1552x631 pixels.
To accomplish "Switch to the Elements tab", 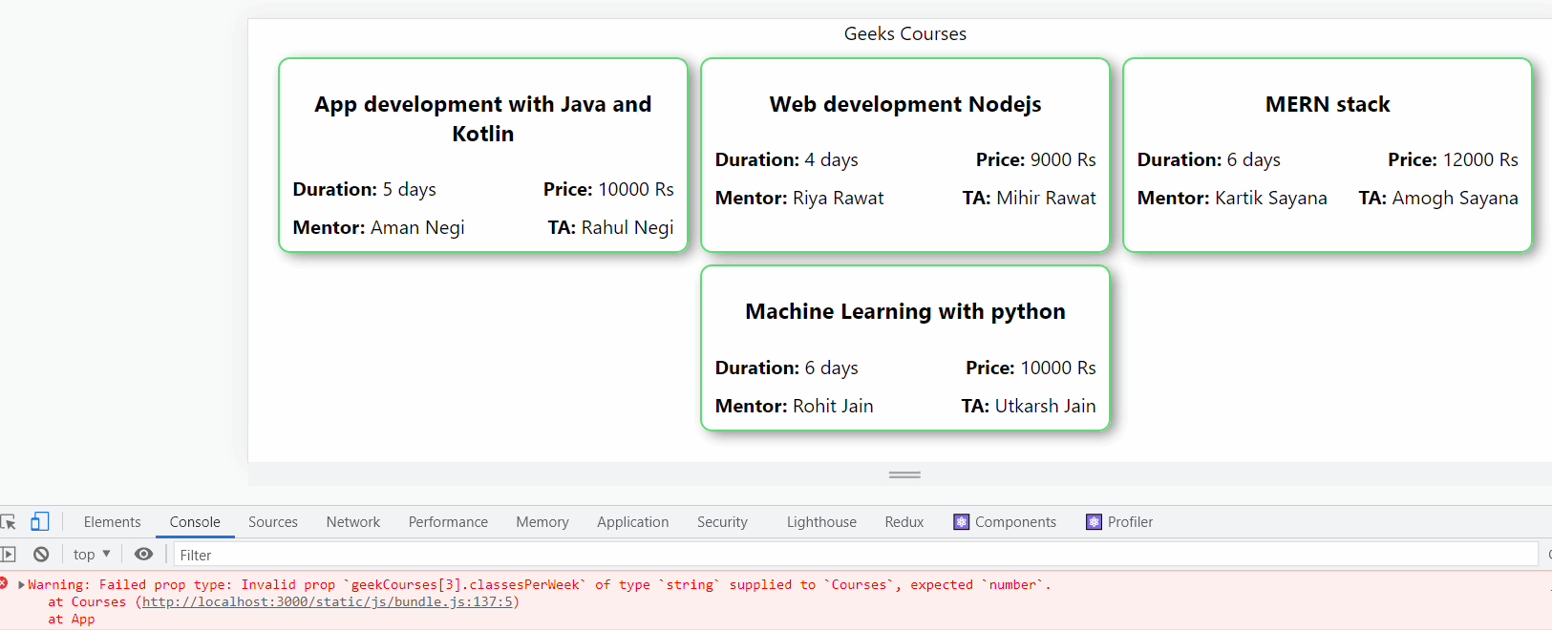I will [112, 522].
